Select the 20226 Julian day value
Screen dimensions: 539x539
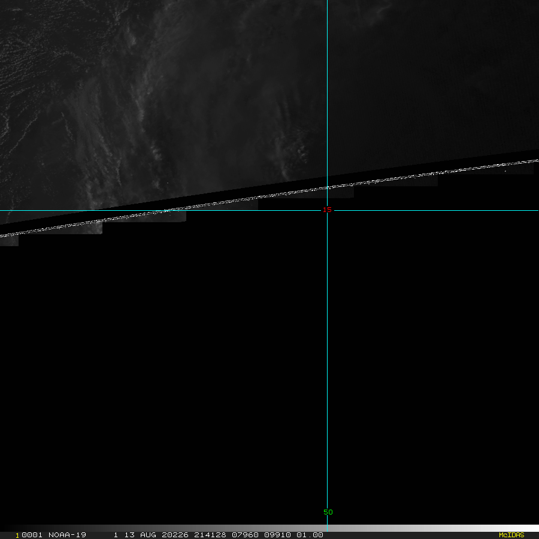point(175,535)
